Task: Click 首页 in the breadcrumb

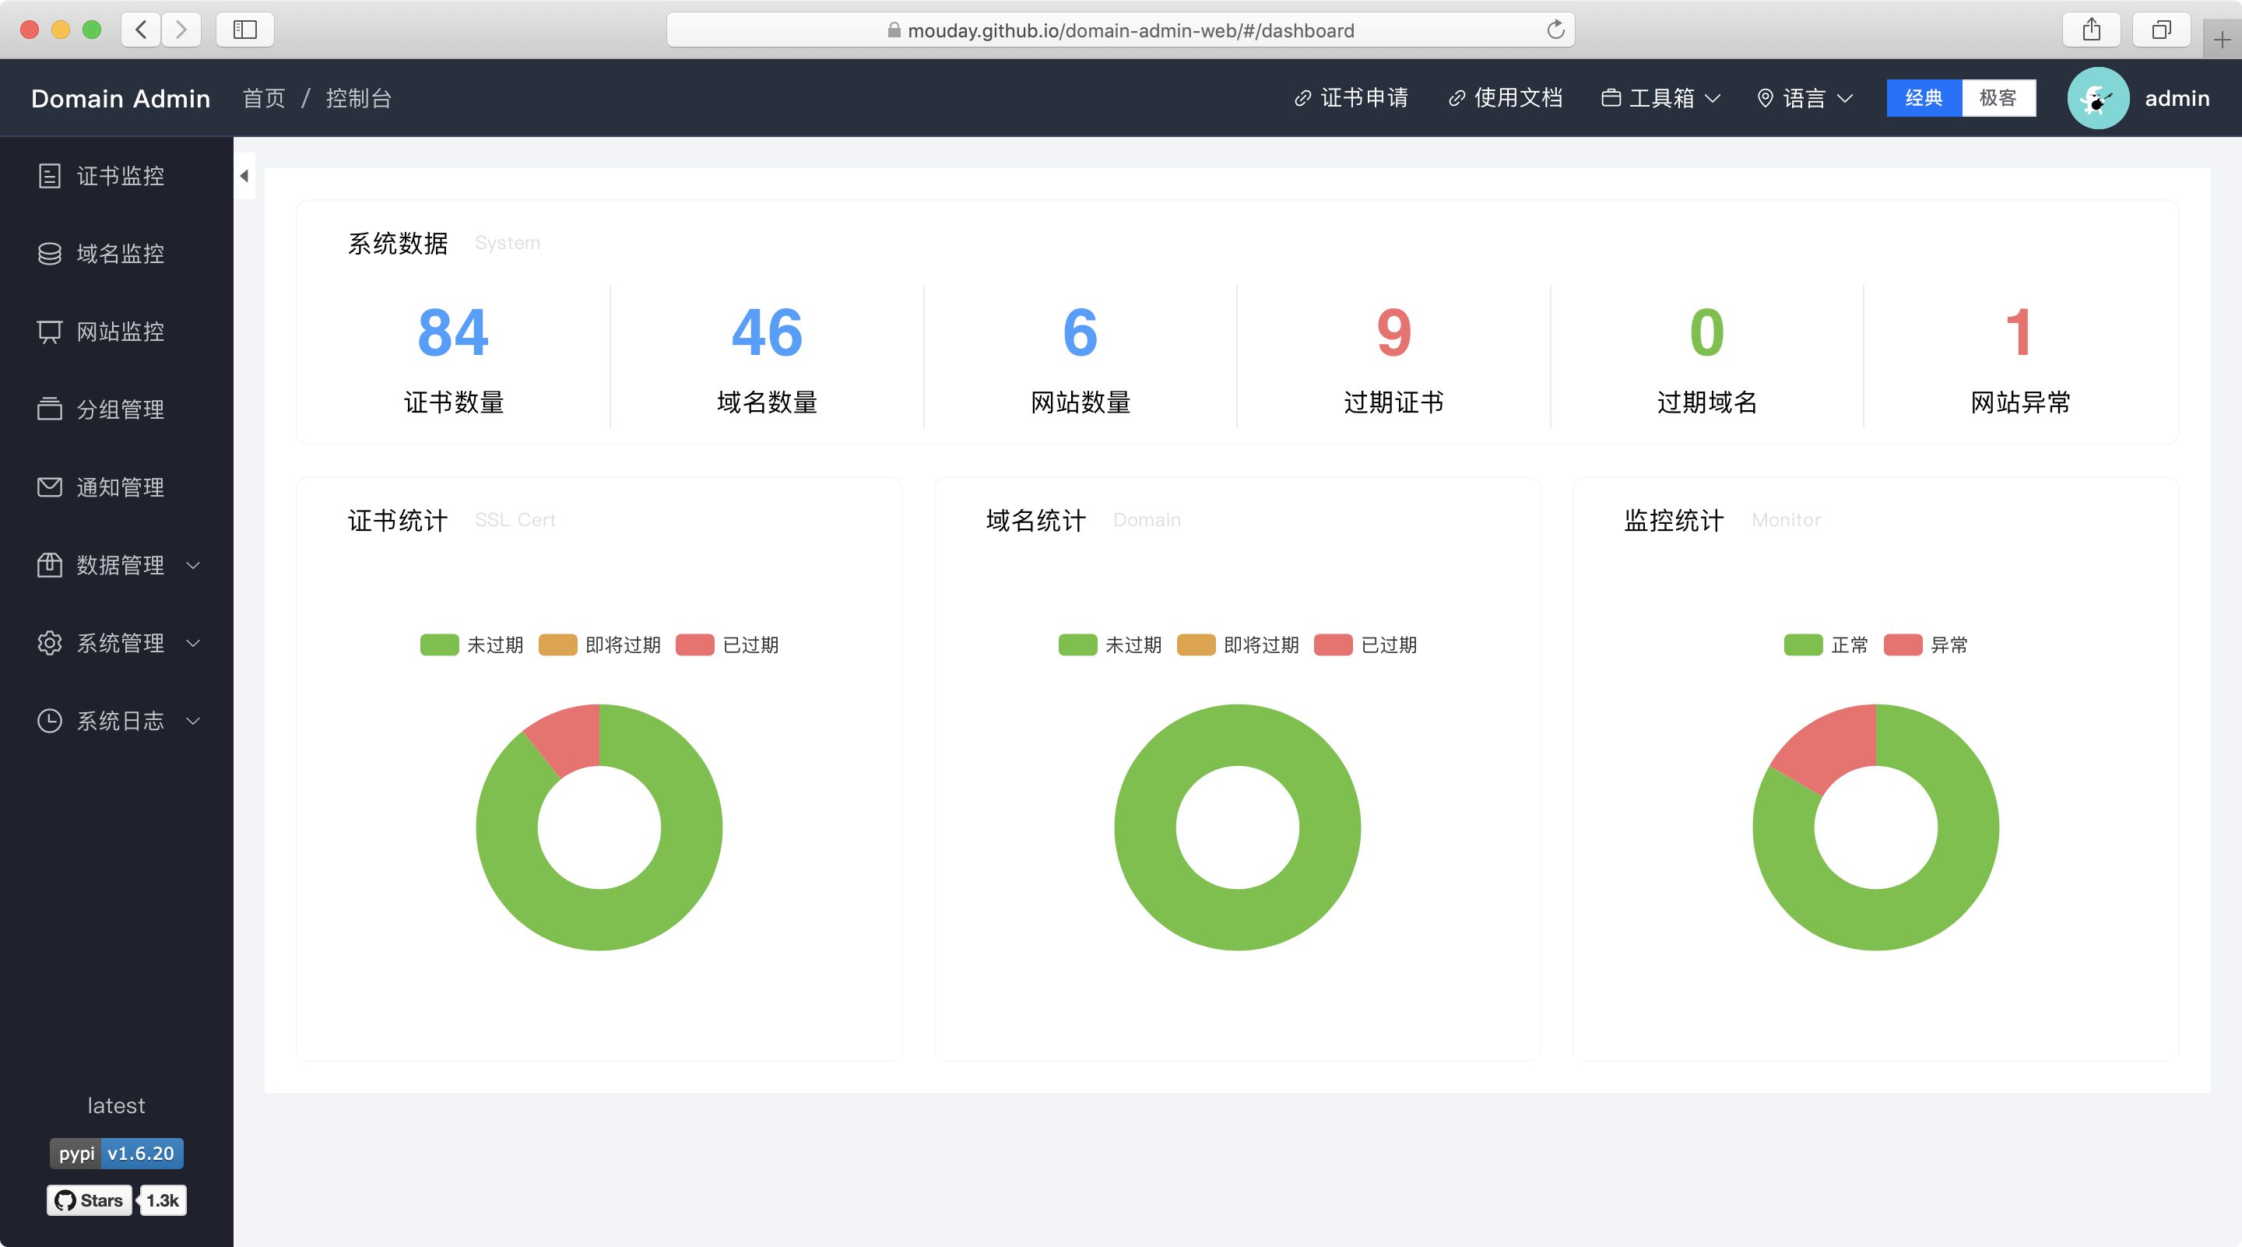Action: (x=263, y=97)
